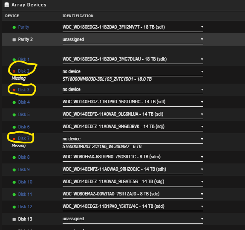Open the Disk 3 no device dropdown

tap(133, 90)
